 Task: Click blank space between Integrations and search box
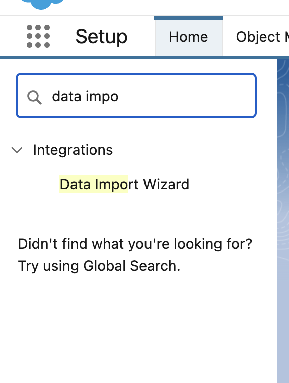click(136, 130)
